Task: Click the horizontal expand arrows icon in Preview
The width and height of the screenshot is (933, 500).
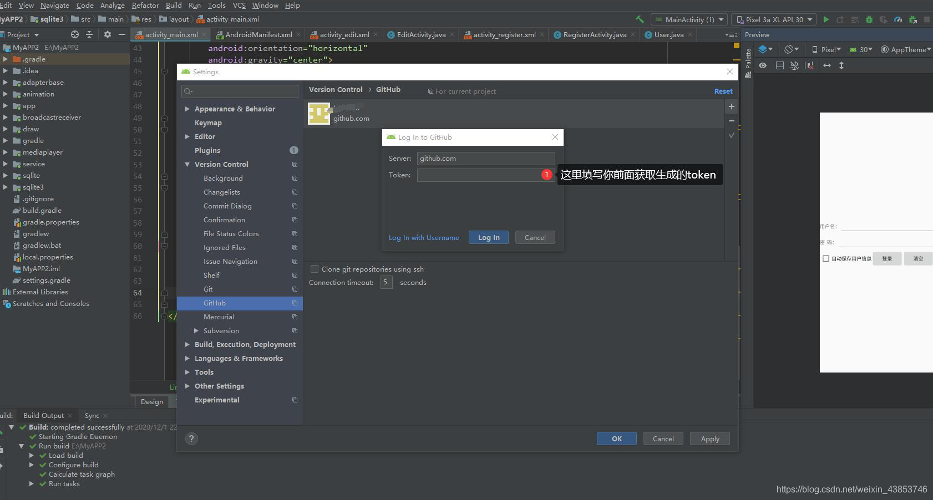Action: coord(827,65)
